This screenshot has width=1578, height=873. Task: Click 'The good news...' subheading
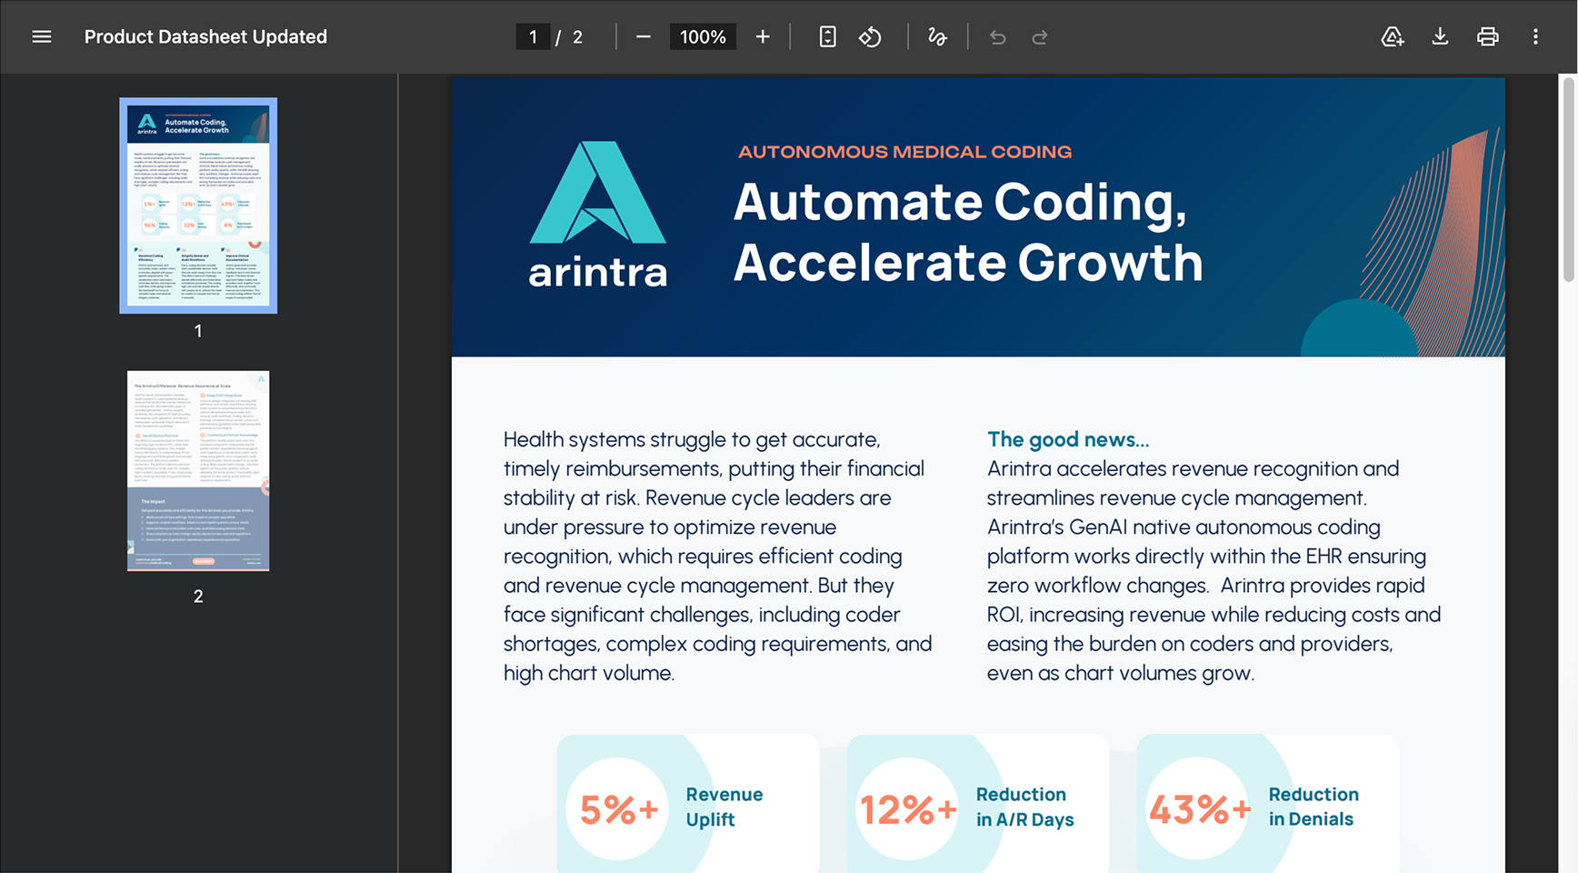pyautogui.click(x=1068, y=440)
